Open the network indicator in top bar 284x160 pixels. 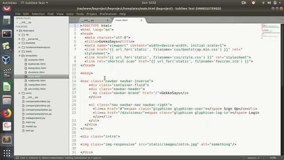(x=263, y=3)
